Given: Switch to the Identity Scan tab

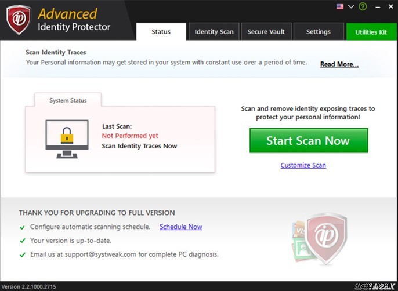Looking at the screenshot, I should click(214, 32).
